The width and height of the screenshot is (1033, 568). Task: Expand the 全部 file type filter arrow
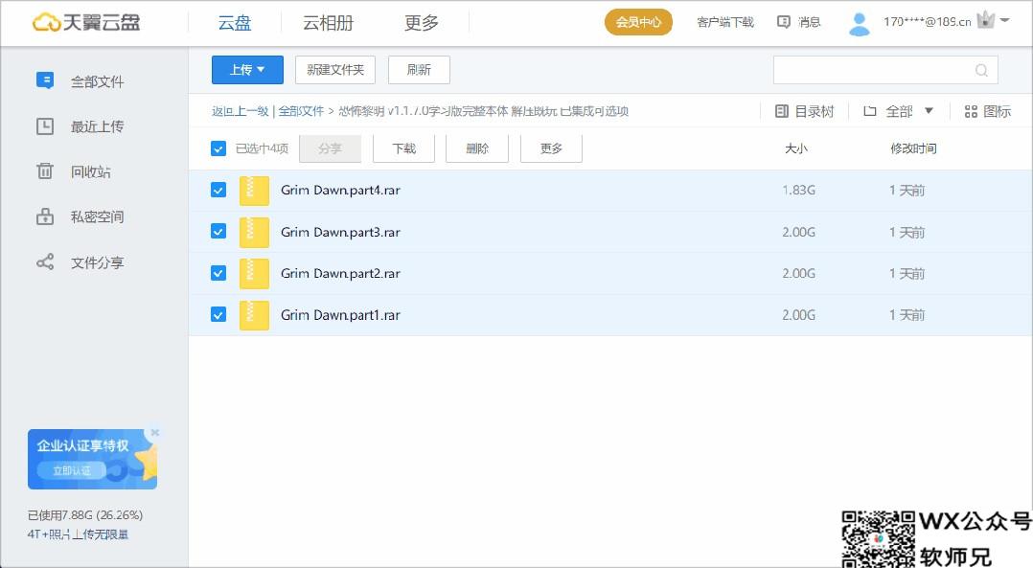(929, 110)
